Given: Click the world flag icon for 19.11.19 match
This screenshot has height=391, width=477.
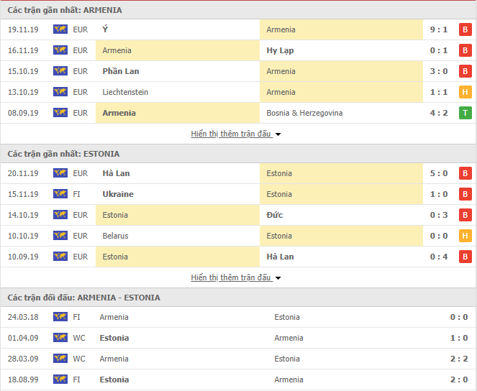Looking at the screenshot, I should point(60,29).
